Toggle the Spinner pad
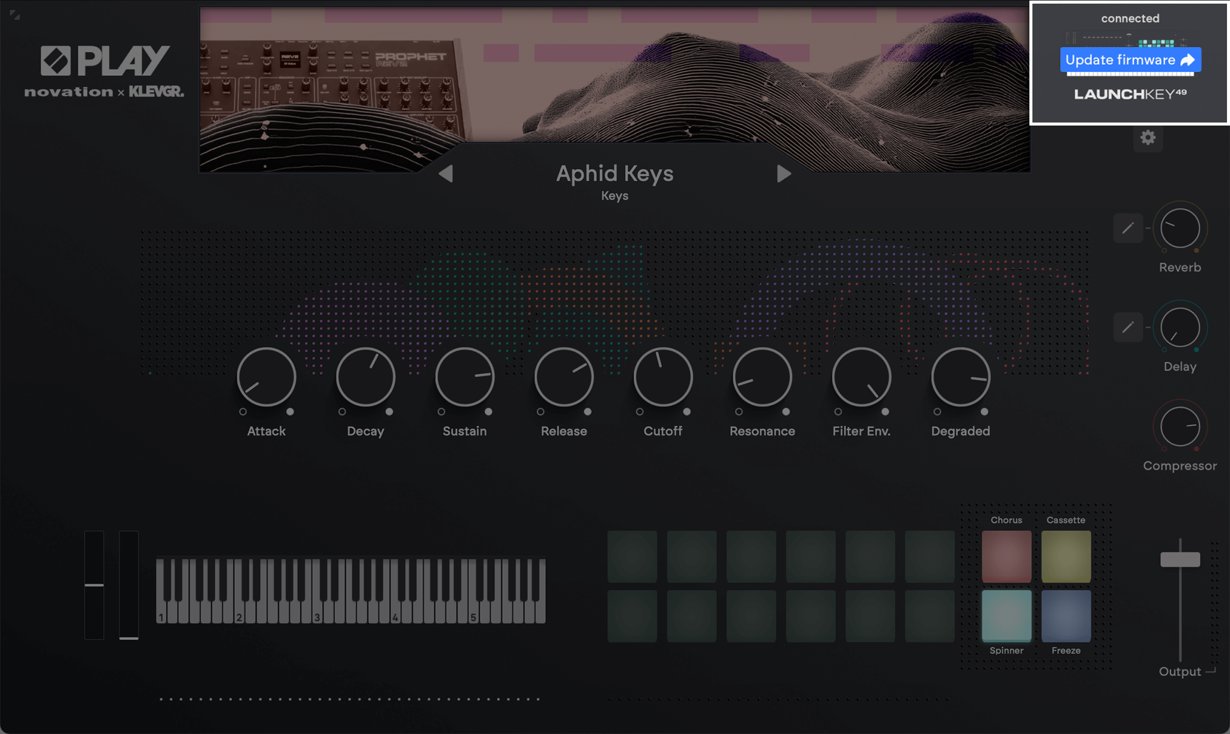Viewport: 1230px width, 734px height. [1007, 616]
